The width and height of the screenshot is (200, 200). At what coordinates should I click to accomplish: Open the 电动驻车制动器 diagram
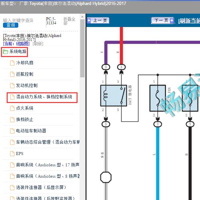[x=31, y=131]
